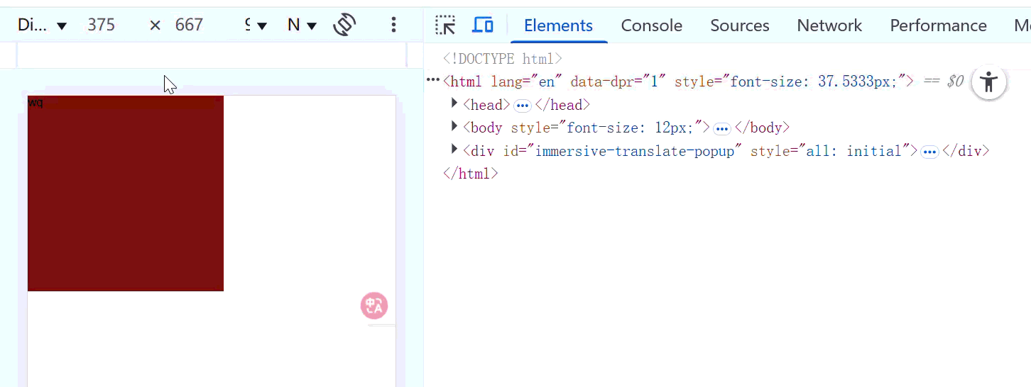Click the dark red square in the page
Screen dimensions: 1031x387
click(x=126, y=193)
